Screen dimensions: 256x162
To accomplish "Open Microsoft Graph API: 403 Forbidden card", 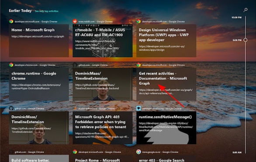I will 103,128.
